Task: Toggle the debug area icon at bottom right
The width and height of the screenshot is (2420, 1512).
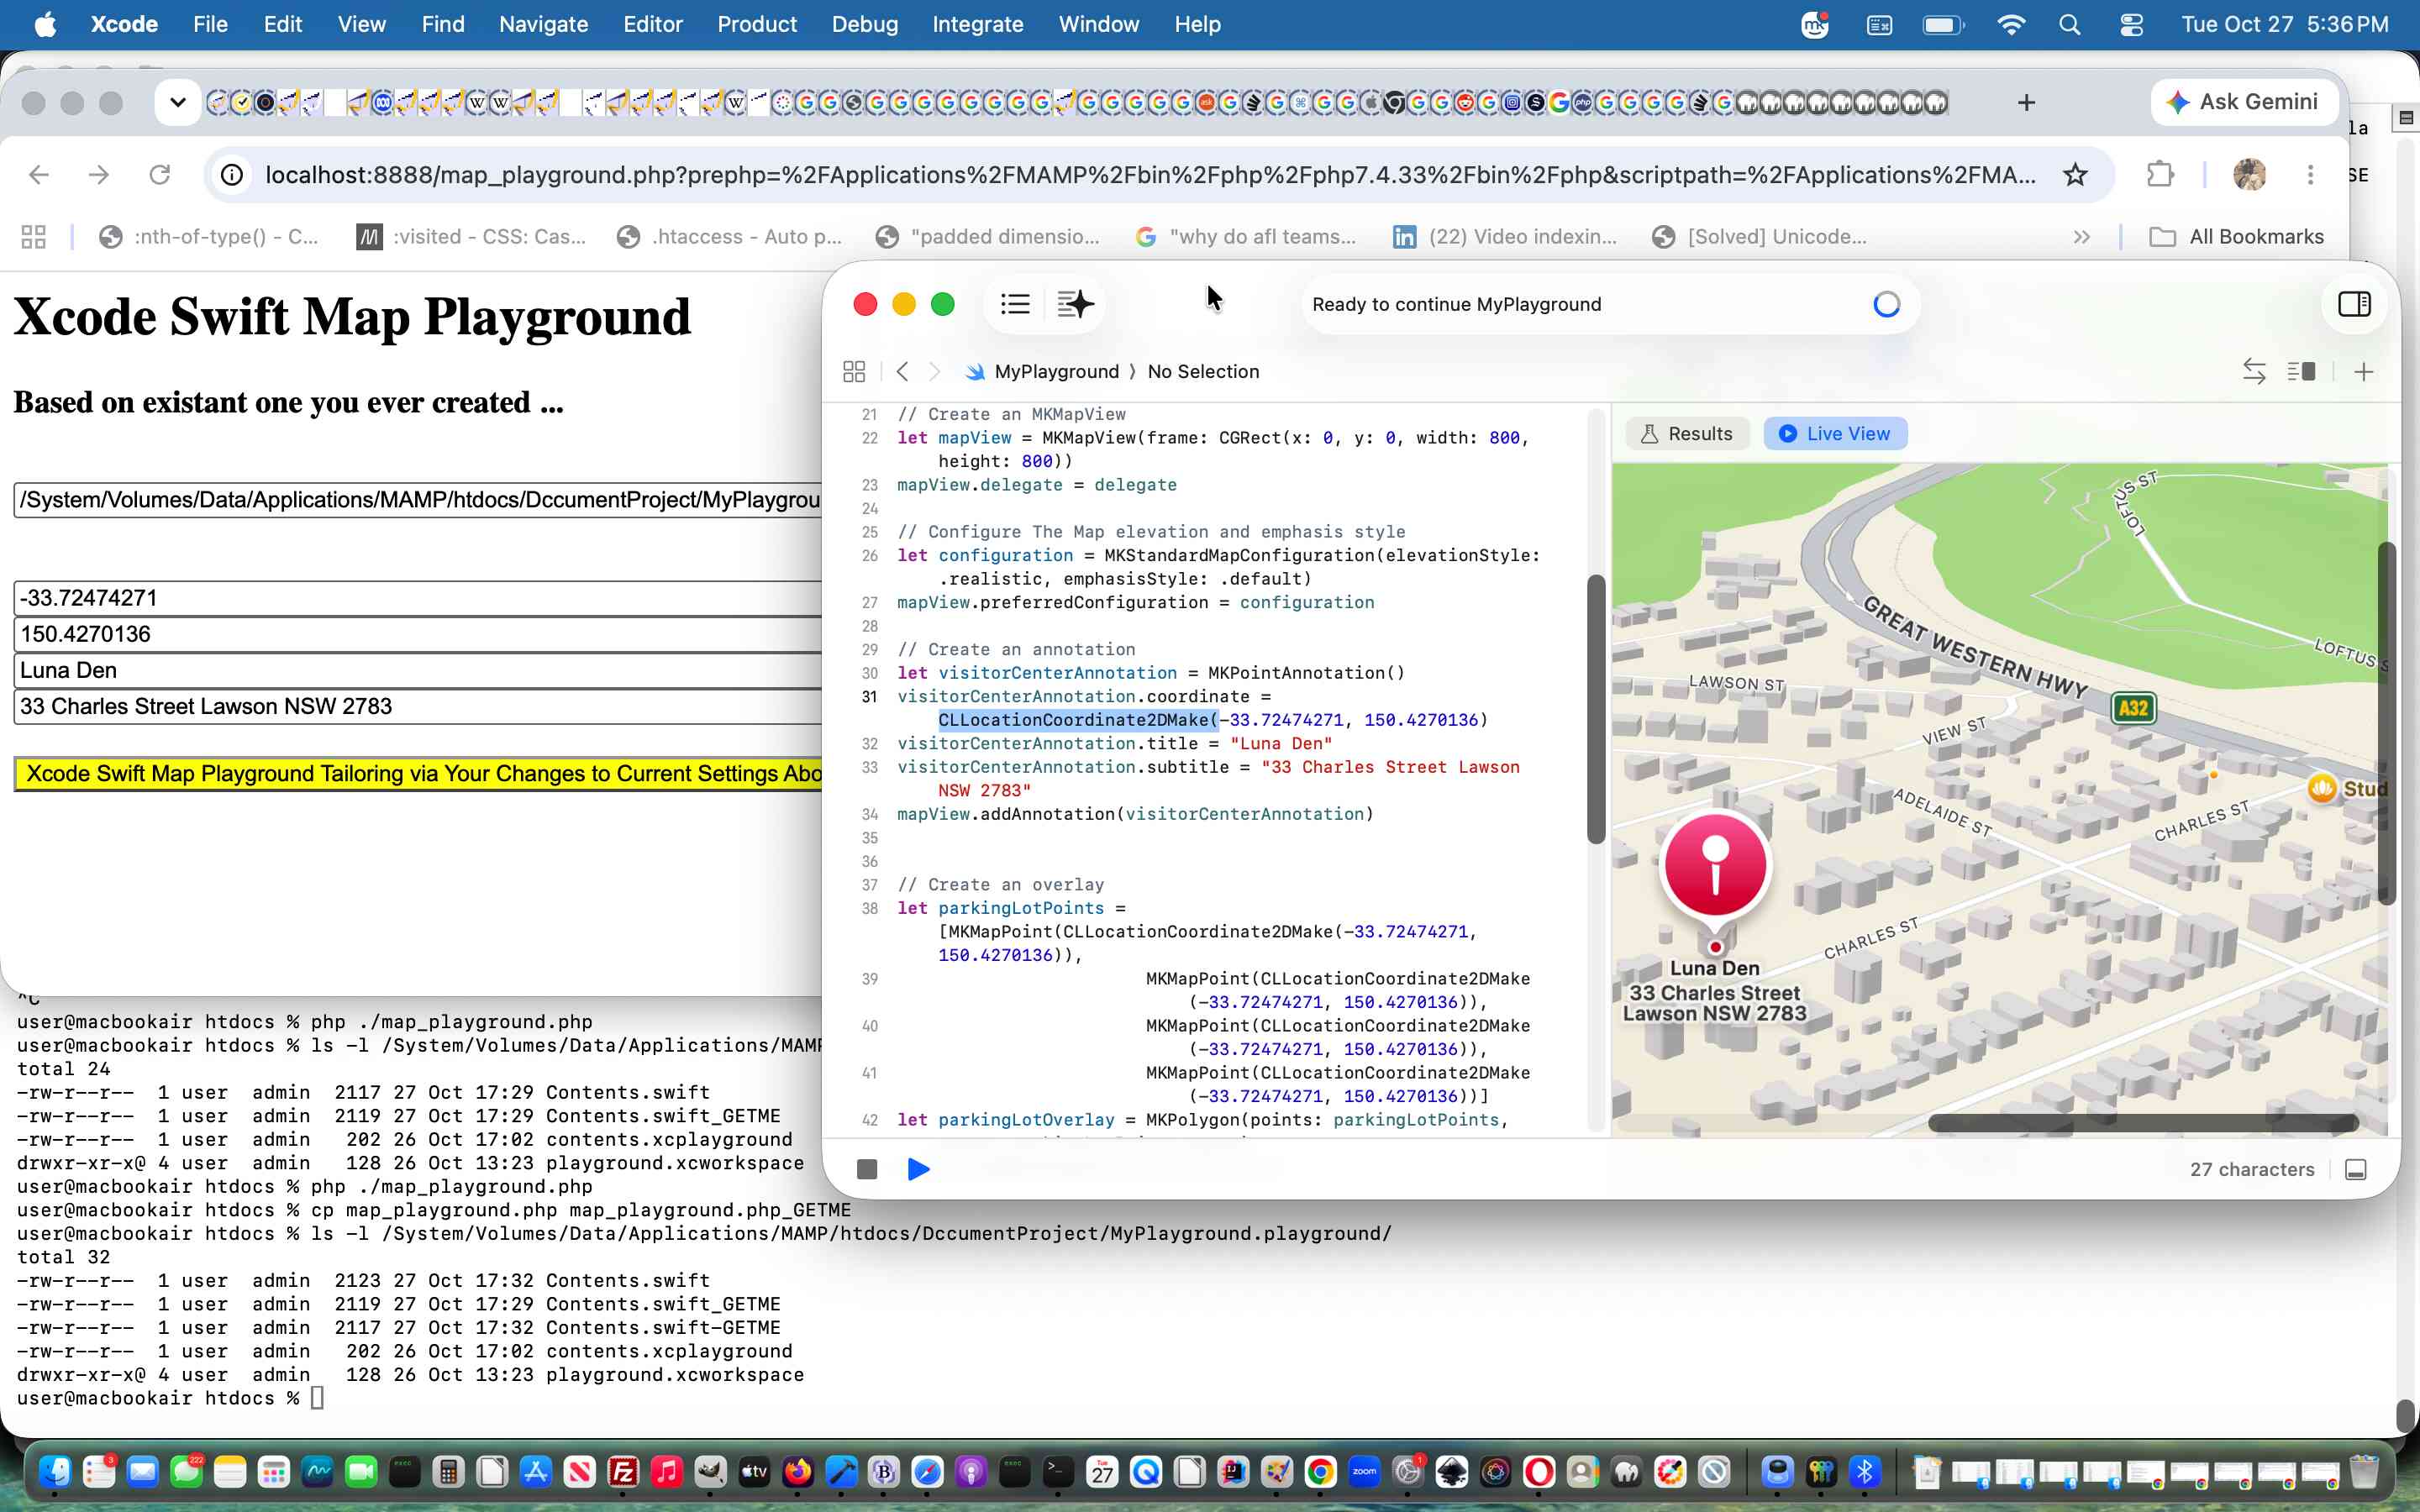Action: (2356, 1170)
